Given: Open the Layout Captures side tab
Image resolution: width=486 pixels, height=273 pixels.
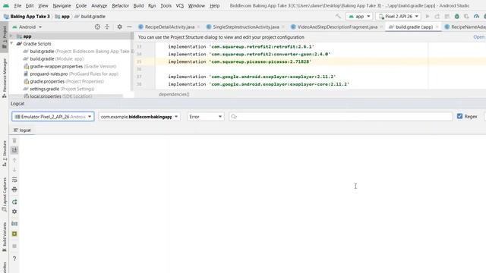Looking at the screenshot, I should coord(5,195).
